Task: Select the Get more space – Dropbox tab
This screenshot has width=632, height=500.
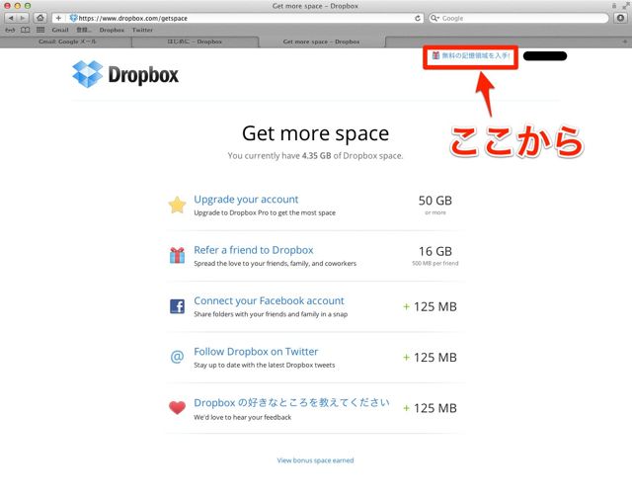Action: click(x=321, y=42)
